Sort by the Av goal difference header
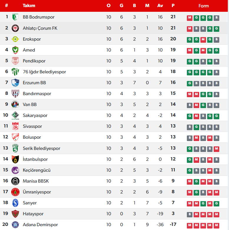The width and height of the screenshot is (229, 230). pos(160,6)
